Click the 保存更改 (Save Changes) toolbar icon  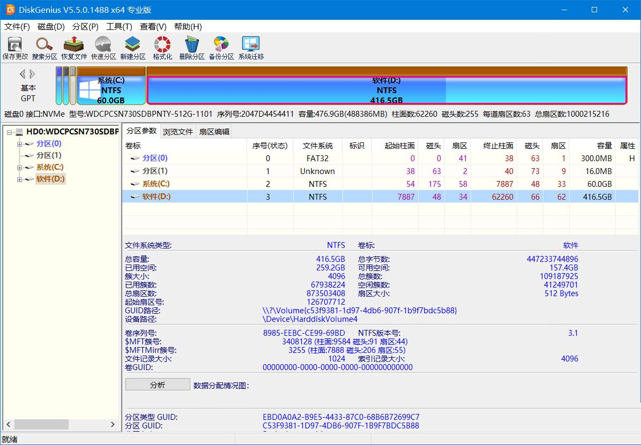click(15, 48)
